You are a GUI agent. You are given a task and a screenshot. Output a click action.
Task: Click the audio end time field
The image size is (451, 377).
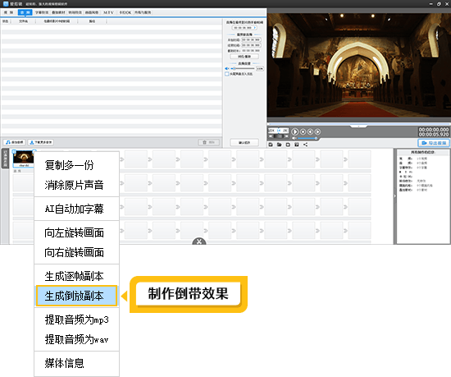point(251,45)
